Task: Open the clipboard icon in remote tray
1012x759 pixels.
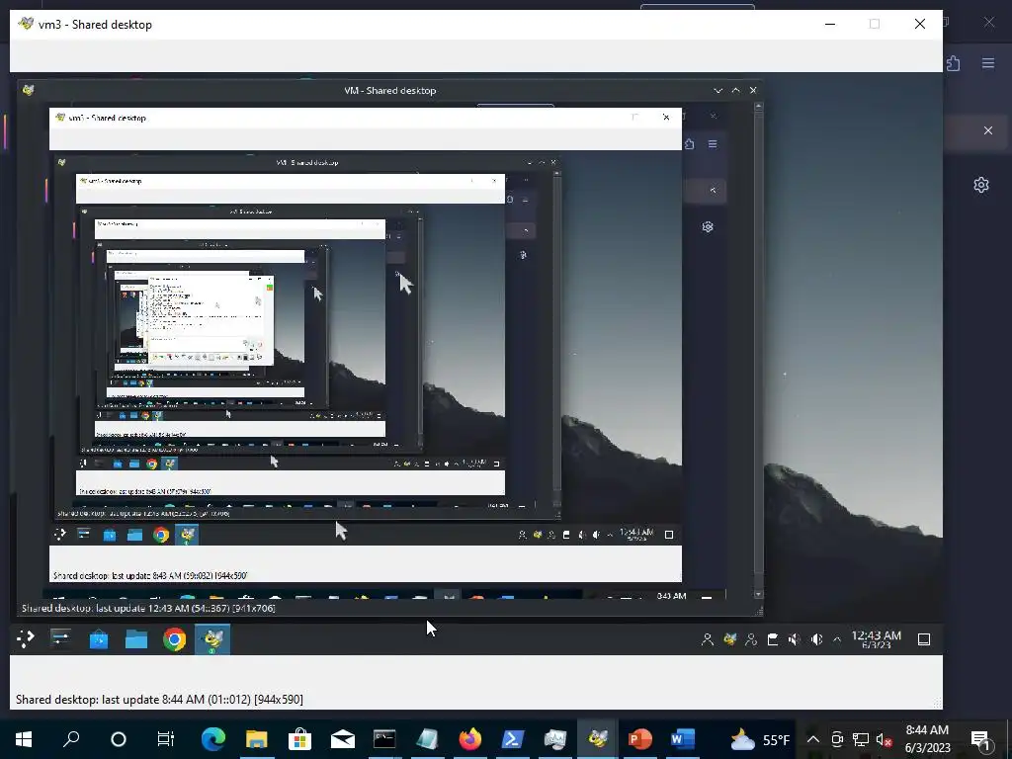Action: [x=773, y=639]
